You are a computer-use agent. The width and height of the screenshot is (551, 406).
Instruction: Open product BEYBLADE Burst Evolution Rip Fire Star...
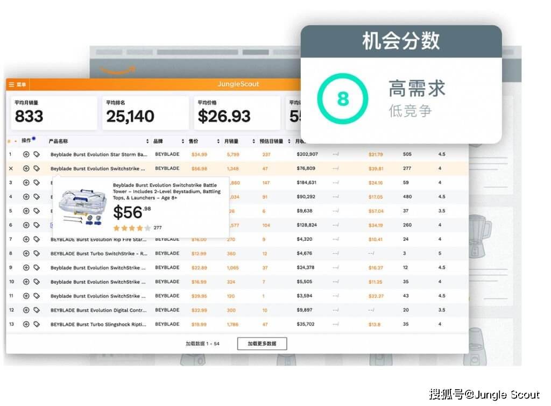click(x=98, y=239)
